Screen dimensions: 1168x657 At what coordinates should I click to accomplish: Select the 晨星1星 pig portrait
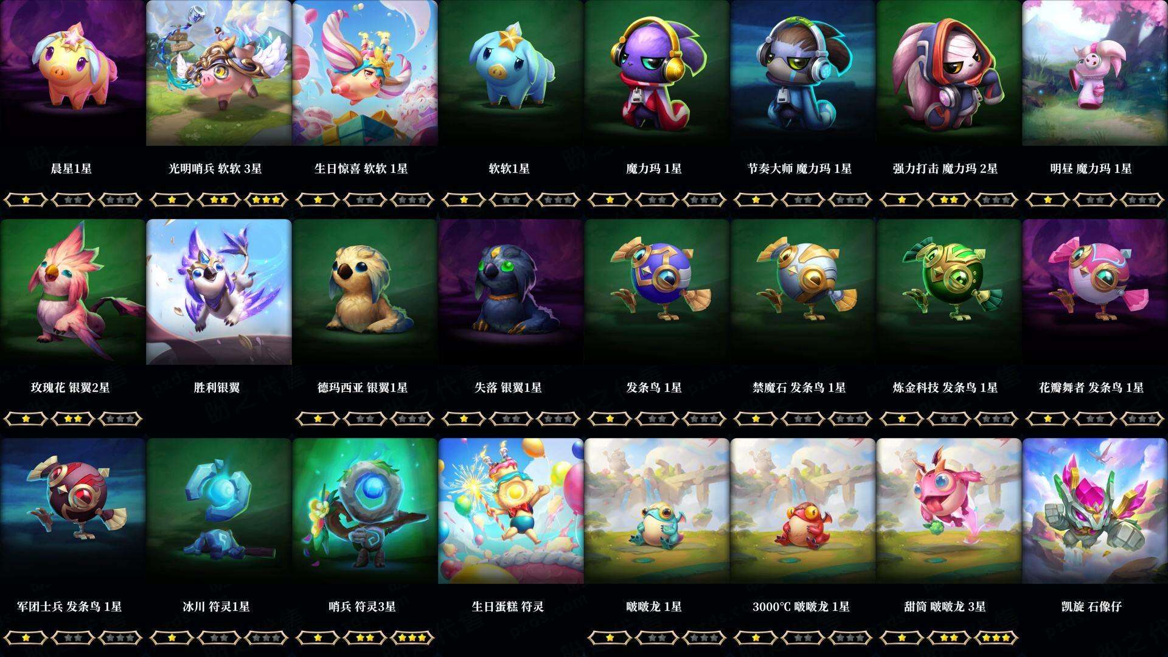point(72,73)
